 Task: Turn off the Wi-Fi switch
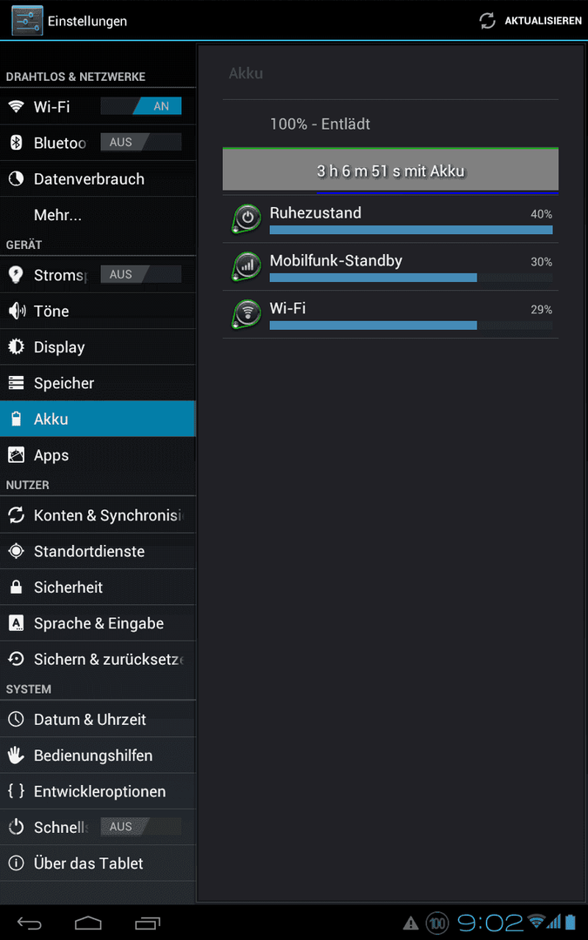pyautogui.click(x=141, y=106)
